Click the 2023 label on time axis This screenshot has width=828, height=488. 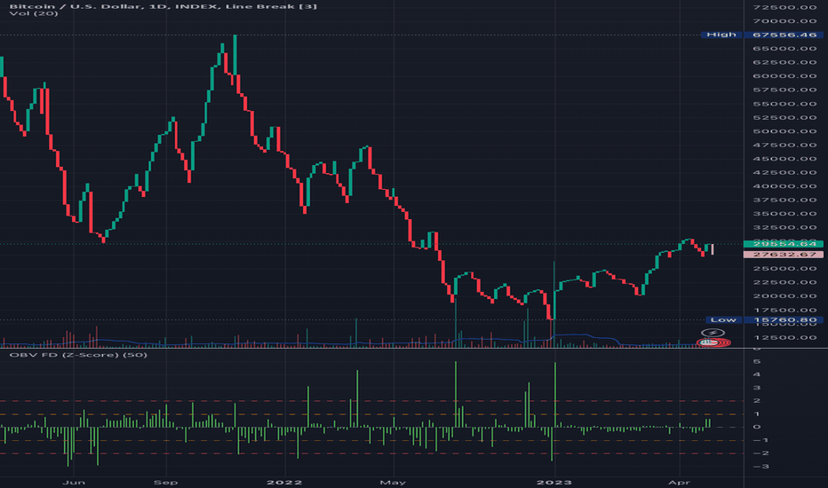554,482
